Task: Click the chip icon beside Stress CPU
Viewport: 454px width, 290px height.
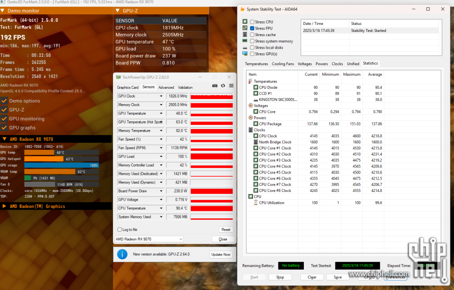Action: pyautogui.click(x=245, y=22)
